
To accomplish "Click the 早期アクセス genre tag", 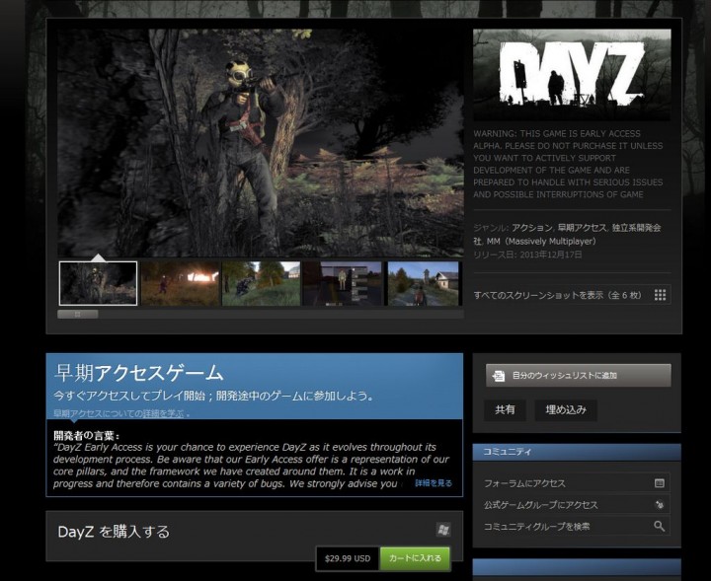I will [x=582, y=228].
